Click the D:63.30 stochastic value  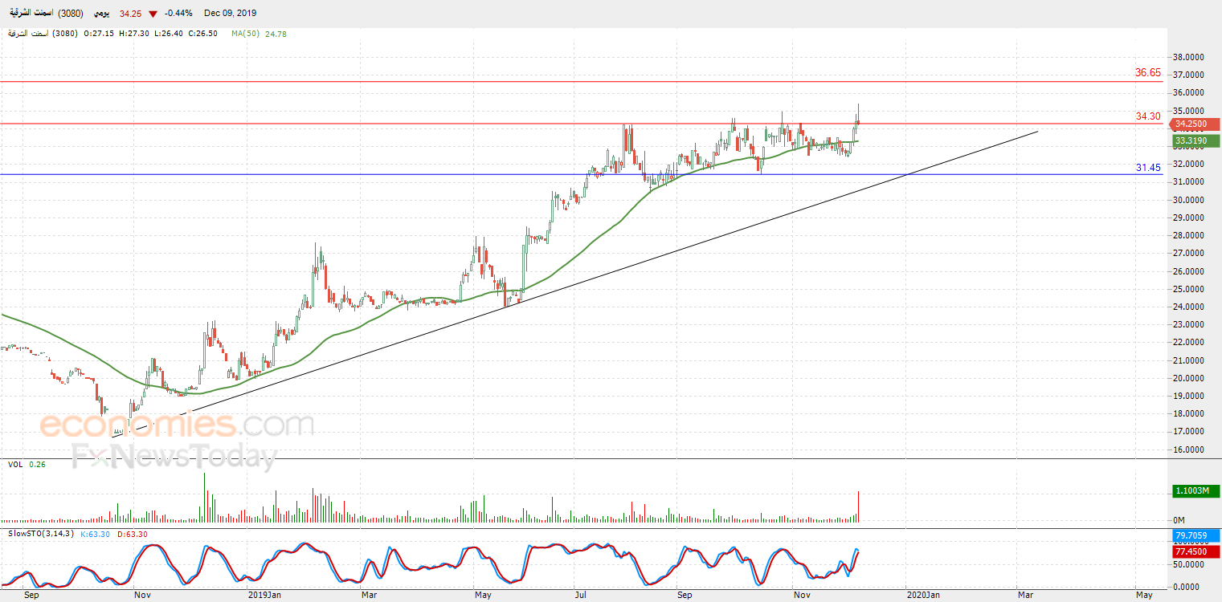tap(133, 534)
